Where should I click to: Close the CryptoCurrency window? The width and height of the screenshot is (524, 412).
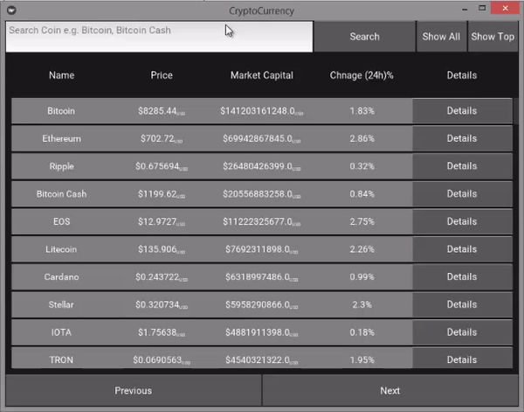(x=505, y=8)
